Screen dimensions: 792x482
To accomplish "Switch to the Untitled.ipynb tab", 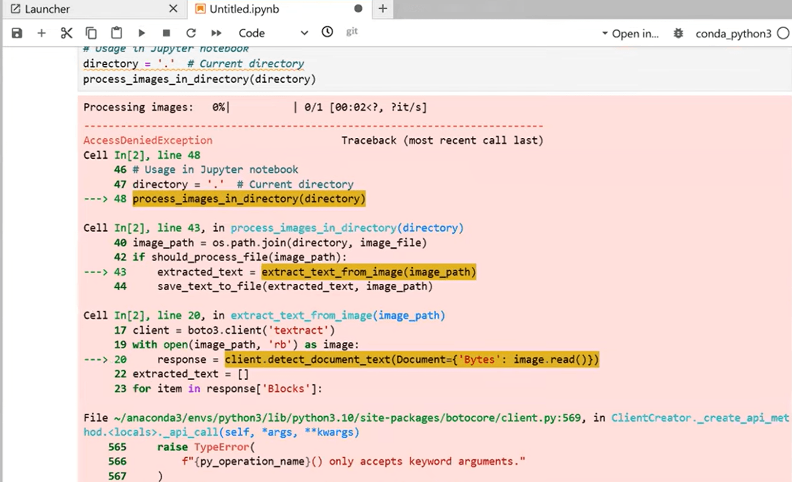I will 244,9.
